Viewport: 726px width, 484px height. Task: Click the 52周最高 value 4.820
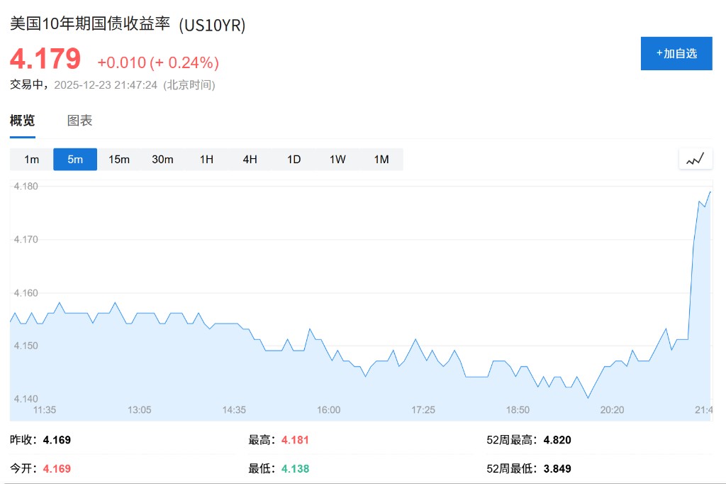click(x=557, y=440)
